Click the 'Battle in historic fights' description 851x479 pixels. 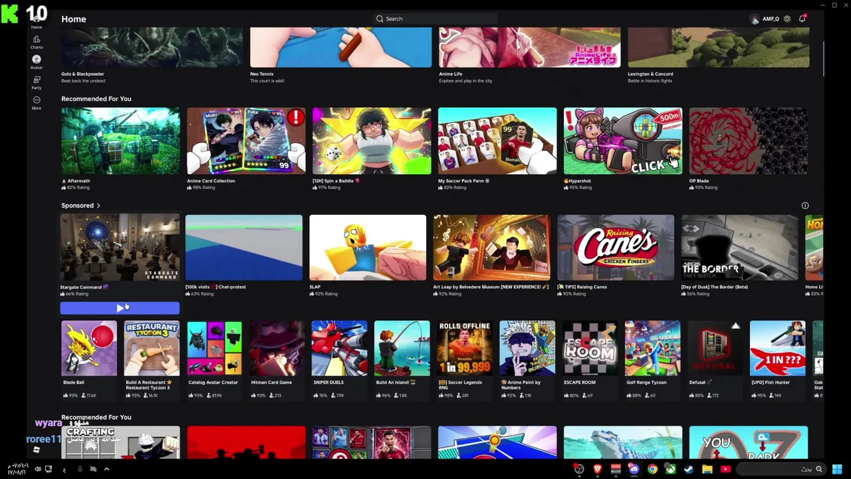click(x=650, y=80)
